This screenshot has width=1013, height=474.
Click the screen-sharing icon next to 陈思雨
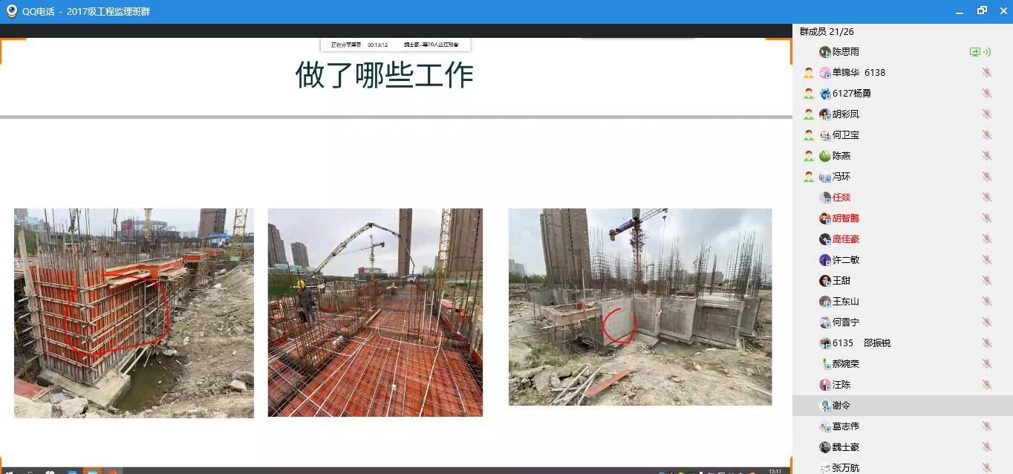975,52
